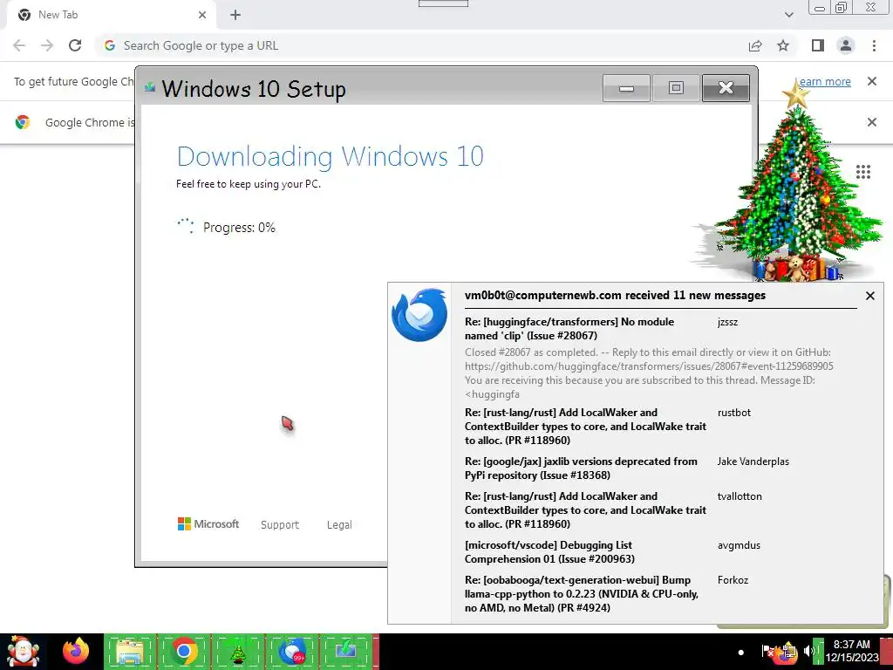Click the Thunderbird logo in notification
Viewport: 893px width, 670px height.
419,314
